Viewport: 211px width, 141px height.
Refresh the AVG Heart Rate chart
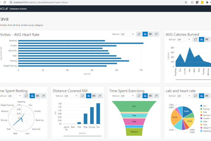tap(139, 34)
